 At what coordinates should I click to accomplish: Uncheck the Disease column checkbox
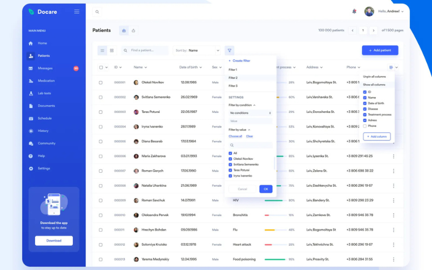366,109
